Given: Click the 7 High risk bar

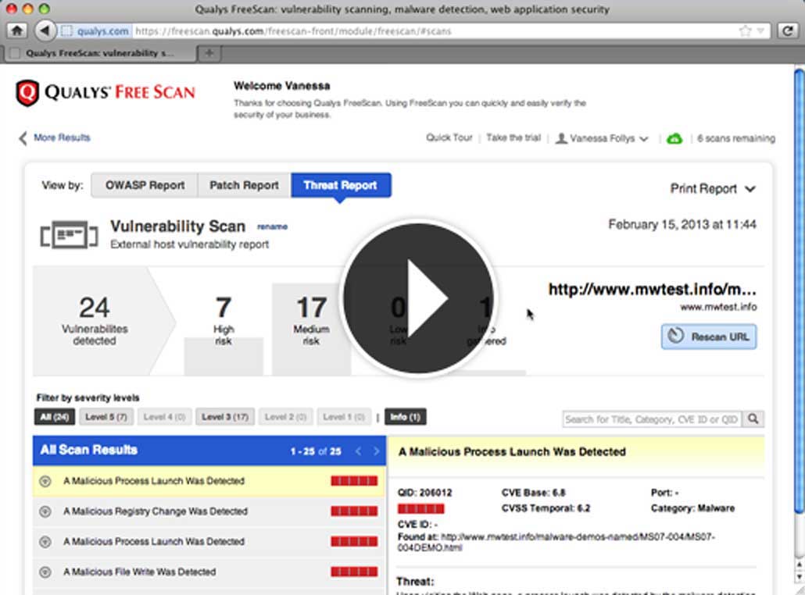Looking at the screenshot, I should pos(224,356).
